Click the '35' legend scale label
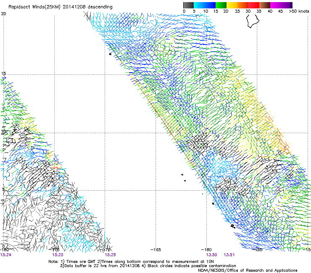Image resolution: width=311 pixels, height=273 pixels. click(259, 11)
